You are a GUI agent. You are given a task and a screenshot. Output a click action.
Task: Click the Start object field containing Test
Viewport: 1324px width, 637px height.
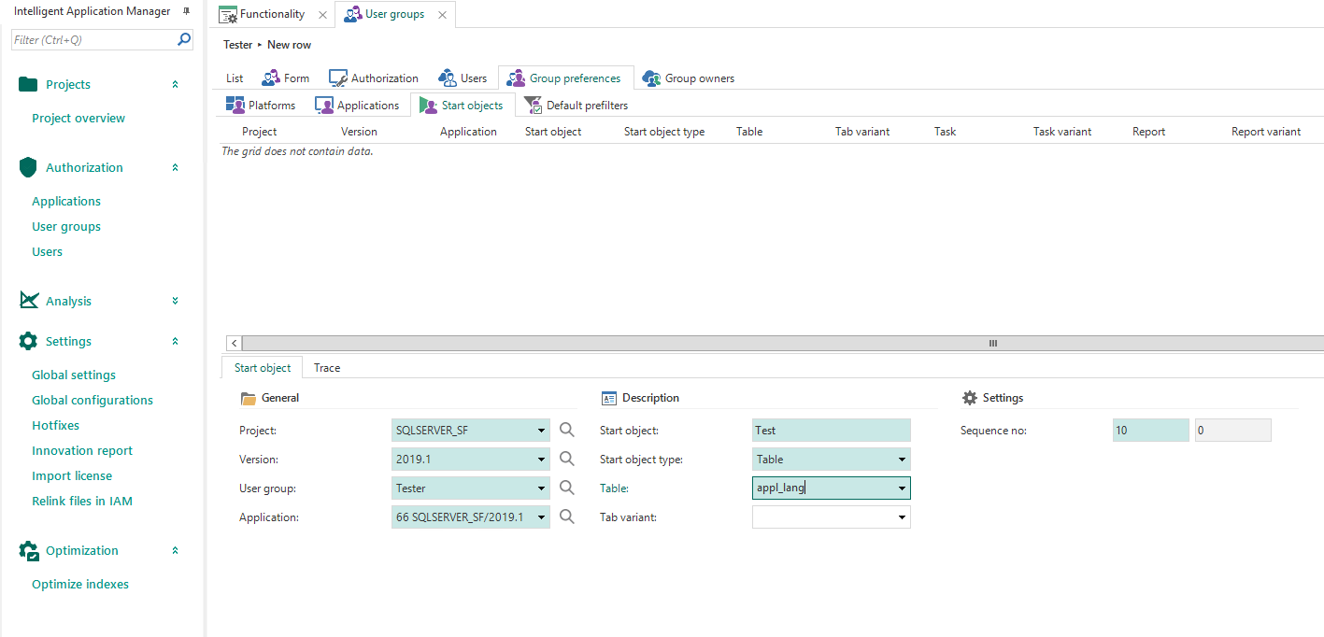pyautogui.click(x=832, y=431)
